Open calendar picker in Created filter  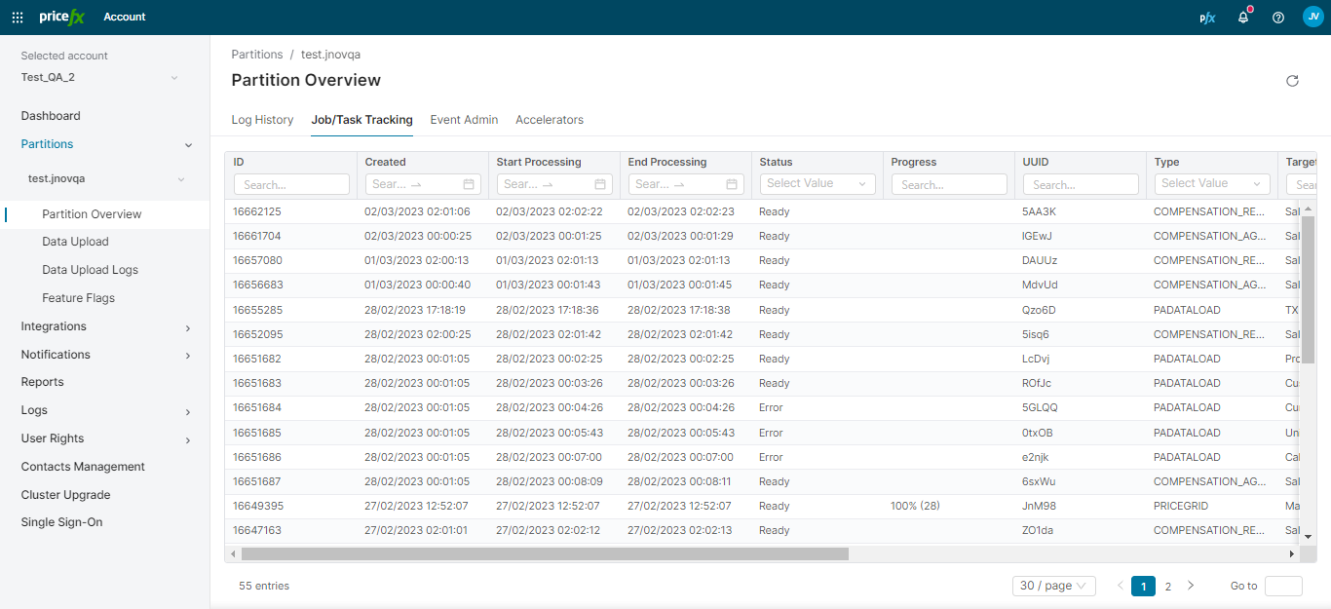point(469,184)
